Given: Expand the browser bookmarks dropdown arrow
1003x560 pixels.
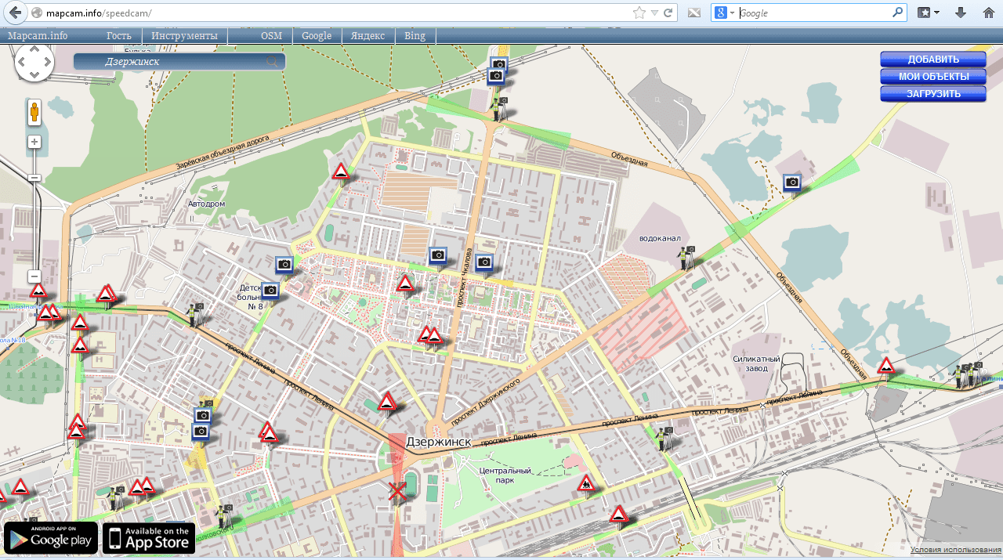Looking at the screenshot, I should 937,13.
